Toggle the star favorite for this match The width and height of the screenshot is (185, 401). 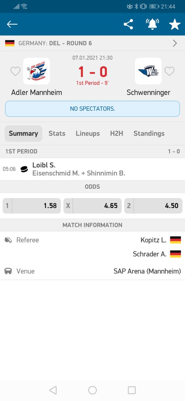[x=175, y=24]
